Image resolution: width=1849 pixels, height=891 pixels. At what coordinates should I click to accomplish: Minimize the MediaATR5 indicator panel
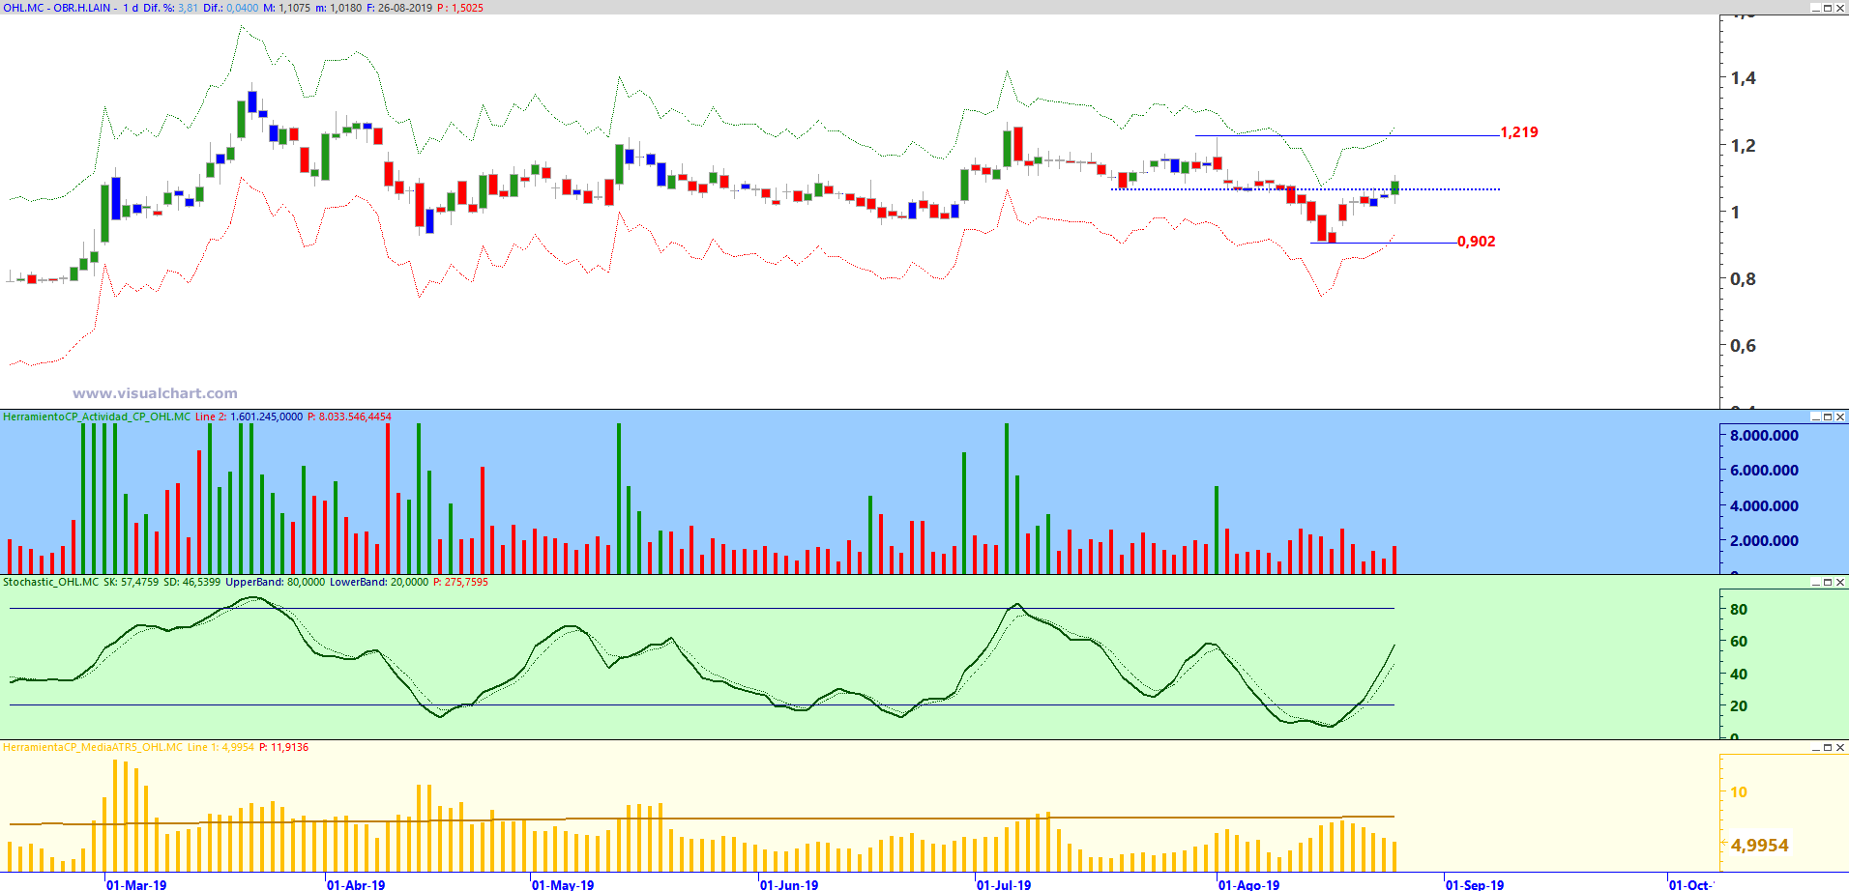(1815, 747)
